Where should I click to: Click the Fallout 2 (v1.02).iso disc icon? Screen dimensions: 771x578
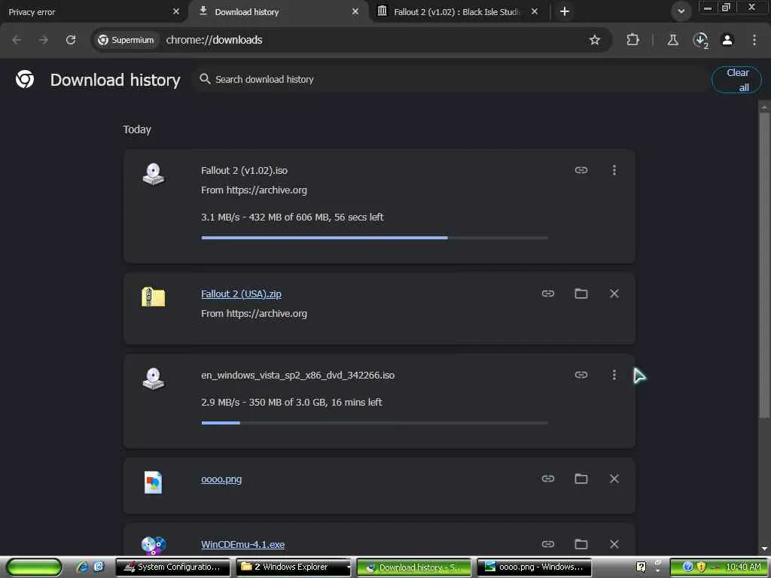click(154, 174)
